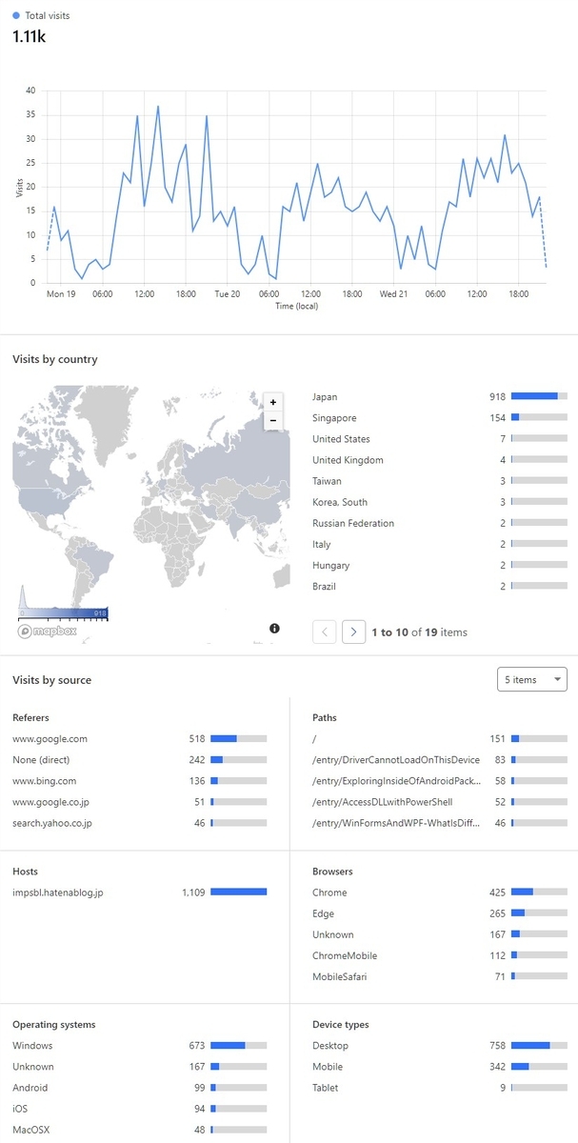Screen dimensions: 578x1143
Task: Select Russian Federation country row
Action: [x=440, y=523]
